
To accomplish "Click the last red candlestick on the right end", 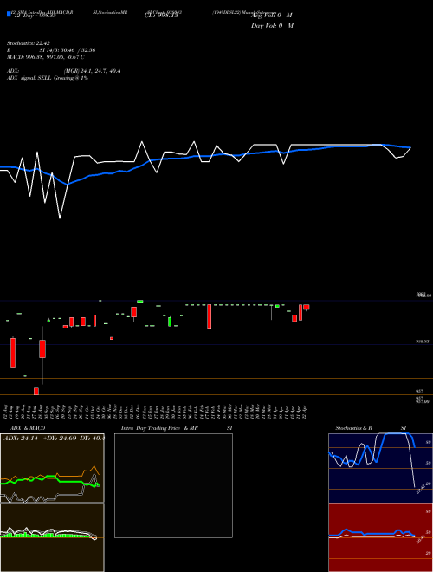I will (x=307, y=307).
